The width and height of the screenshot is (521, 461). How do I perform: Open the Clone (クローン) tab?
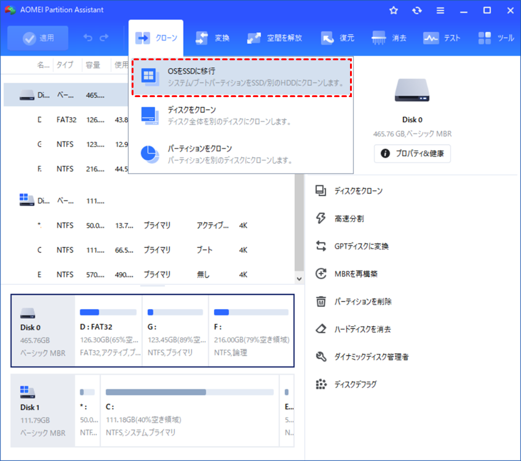coord(156,38)
